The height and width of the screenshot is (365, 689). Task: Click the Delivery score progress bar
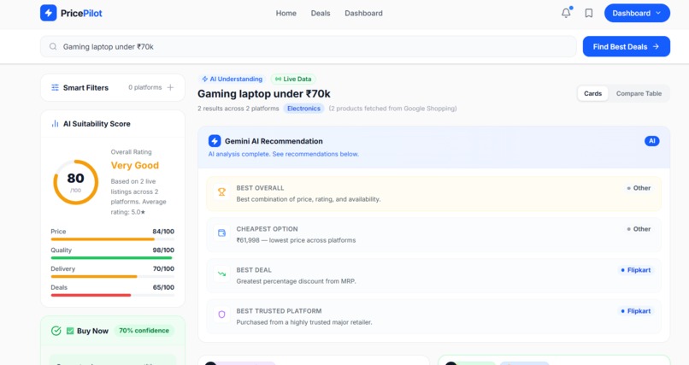coord(113,277)
